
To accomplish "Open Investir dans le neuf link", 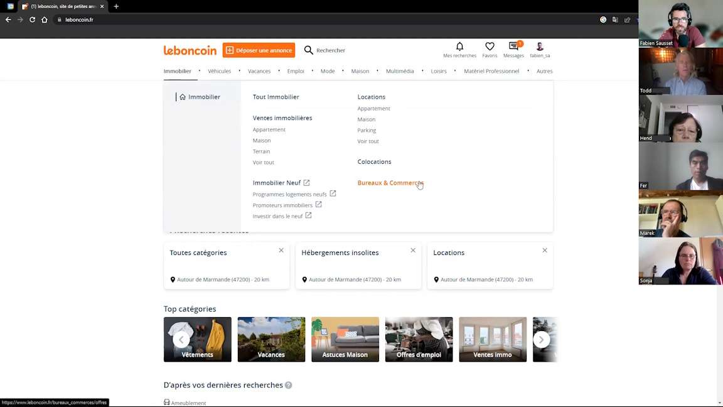I will pyautogui.click(x=282, y=216).
